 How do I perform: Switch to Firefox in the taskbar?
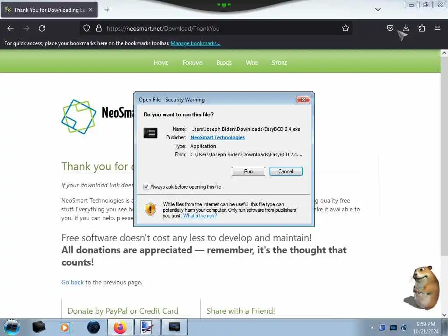tap(120, 327)
